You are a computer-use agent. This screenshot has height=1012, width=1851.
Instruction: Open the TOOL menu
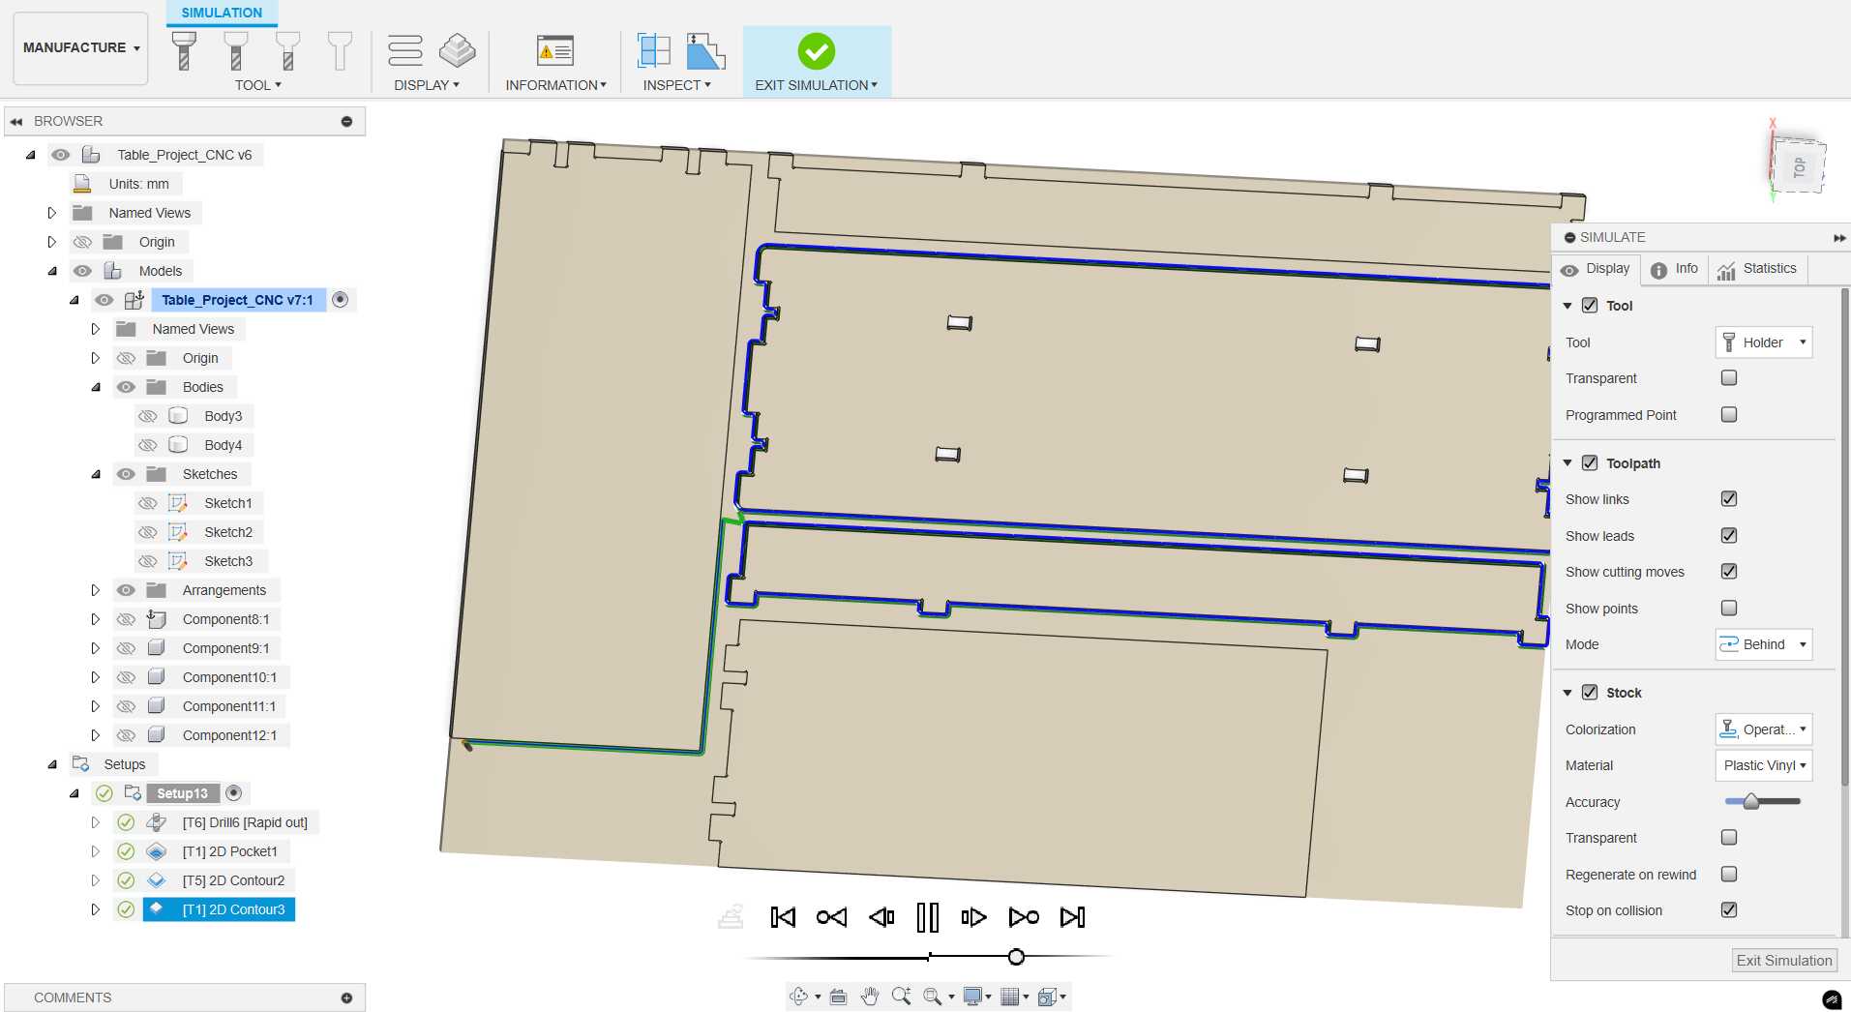click(x=257, y=85)
